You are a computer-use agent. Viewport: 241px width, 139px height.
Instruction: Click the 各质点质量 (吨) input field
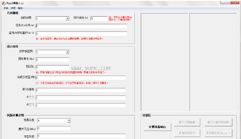(x=81, y=78)
